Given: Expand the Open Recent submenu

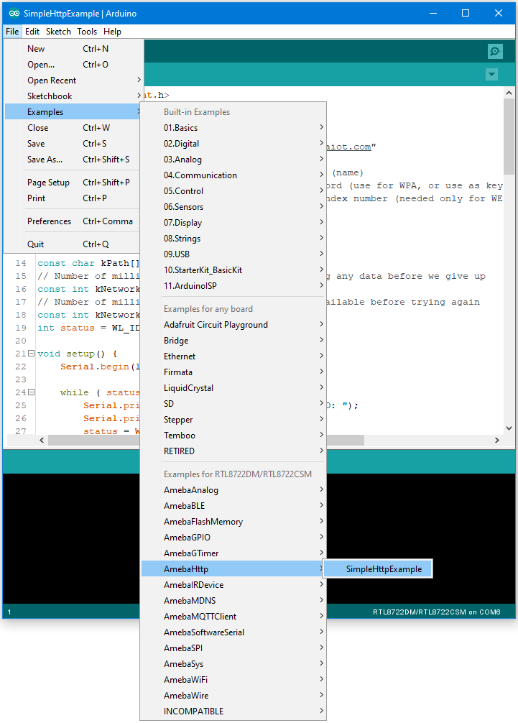Looking at the screenshot, I should (73, 80).
